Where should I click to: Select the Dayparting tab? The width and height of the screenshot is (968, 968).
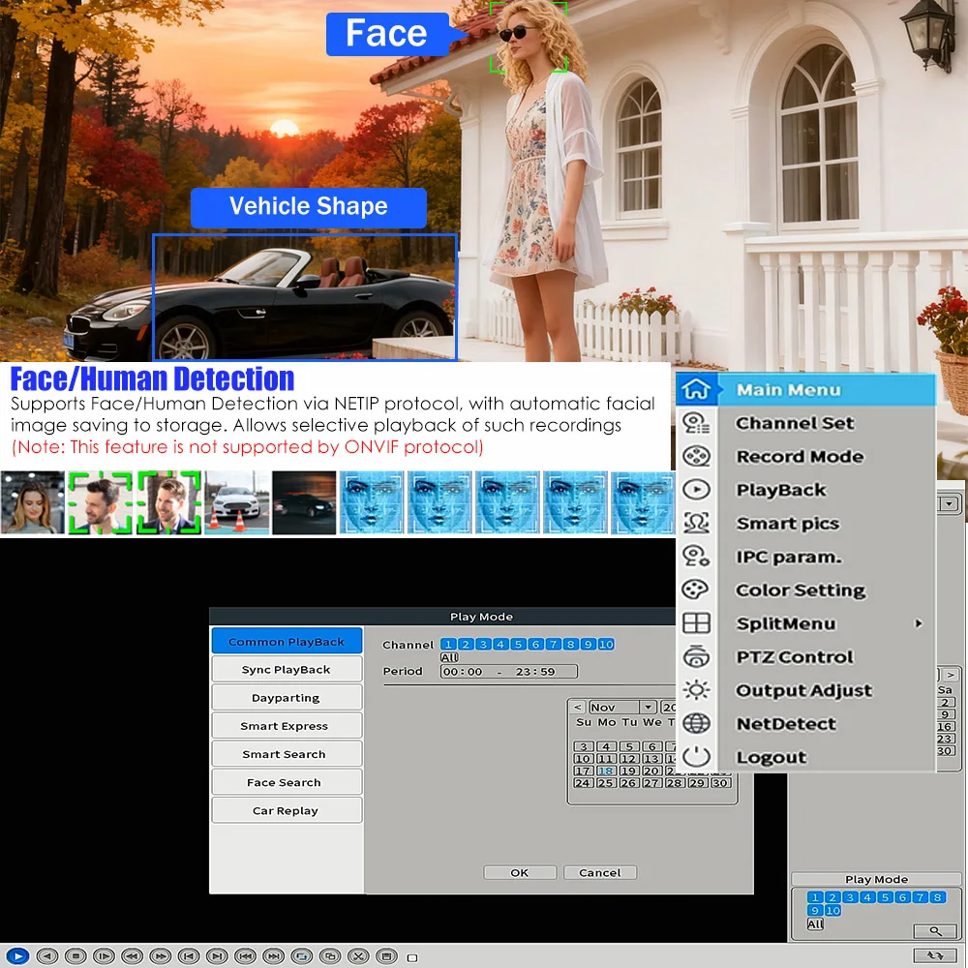pyautogui.click(x=287, y=698)
